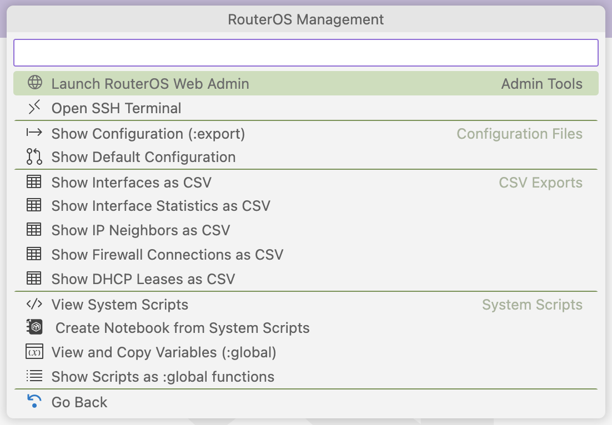Image resolution: width=612 pixels, height=425 pixels.
Task: Select Show Scripts as :global functions
Action: click(163, 377)
